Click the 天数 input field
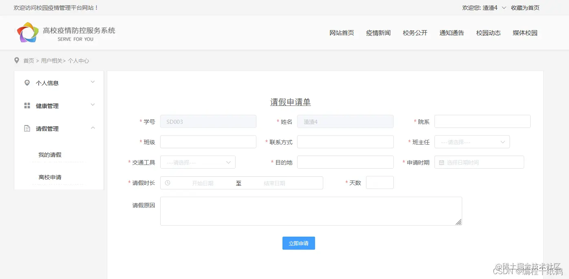The width and height of the screenshot is (569, 279). (380, 182)
